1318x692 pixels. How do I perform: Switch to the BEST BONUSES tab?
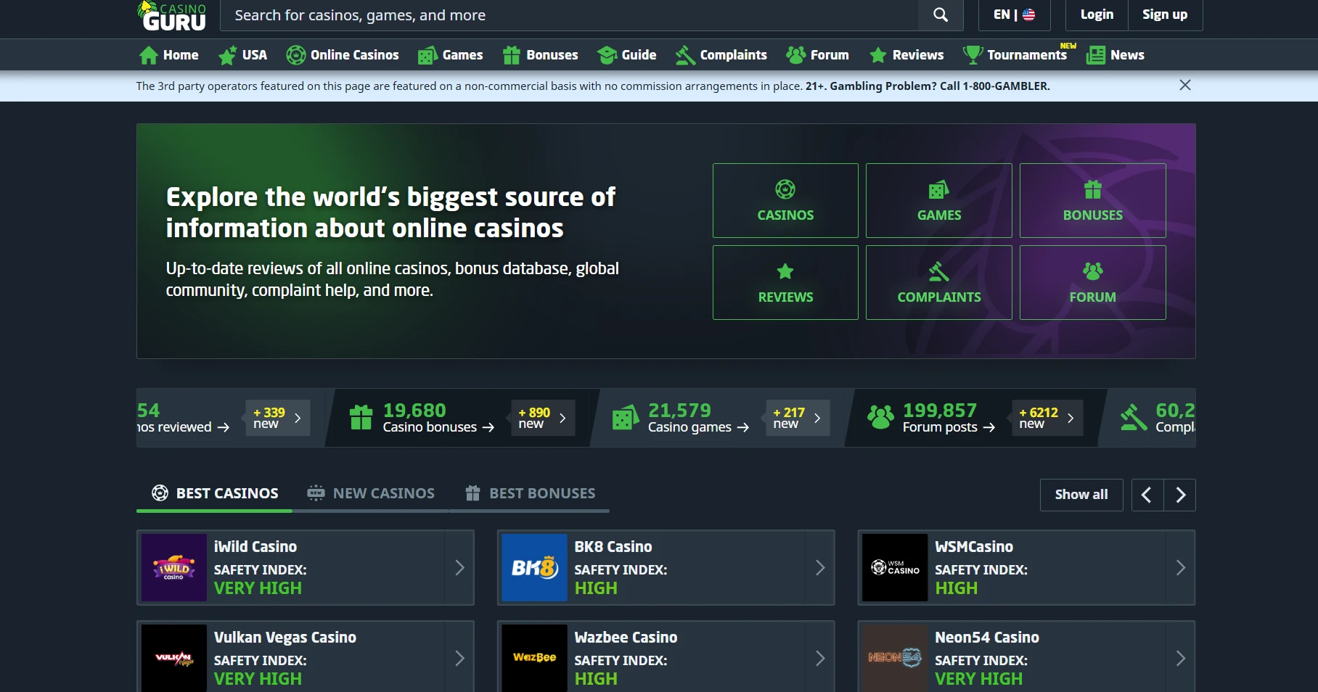(530, 494)
